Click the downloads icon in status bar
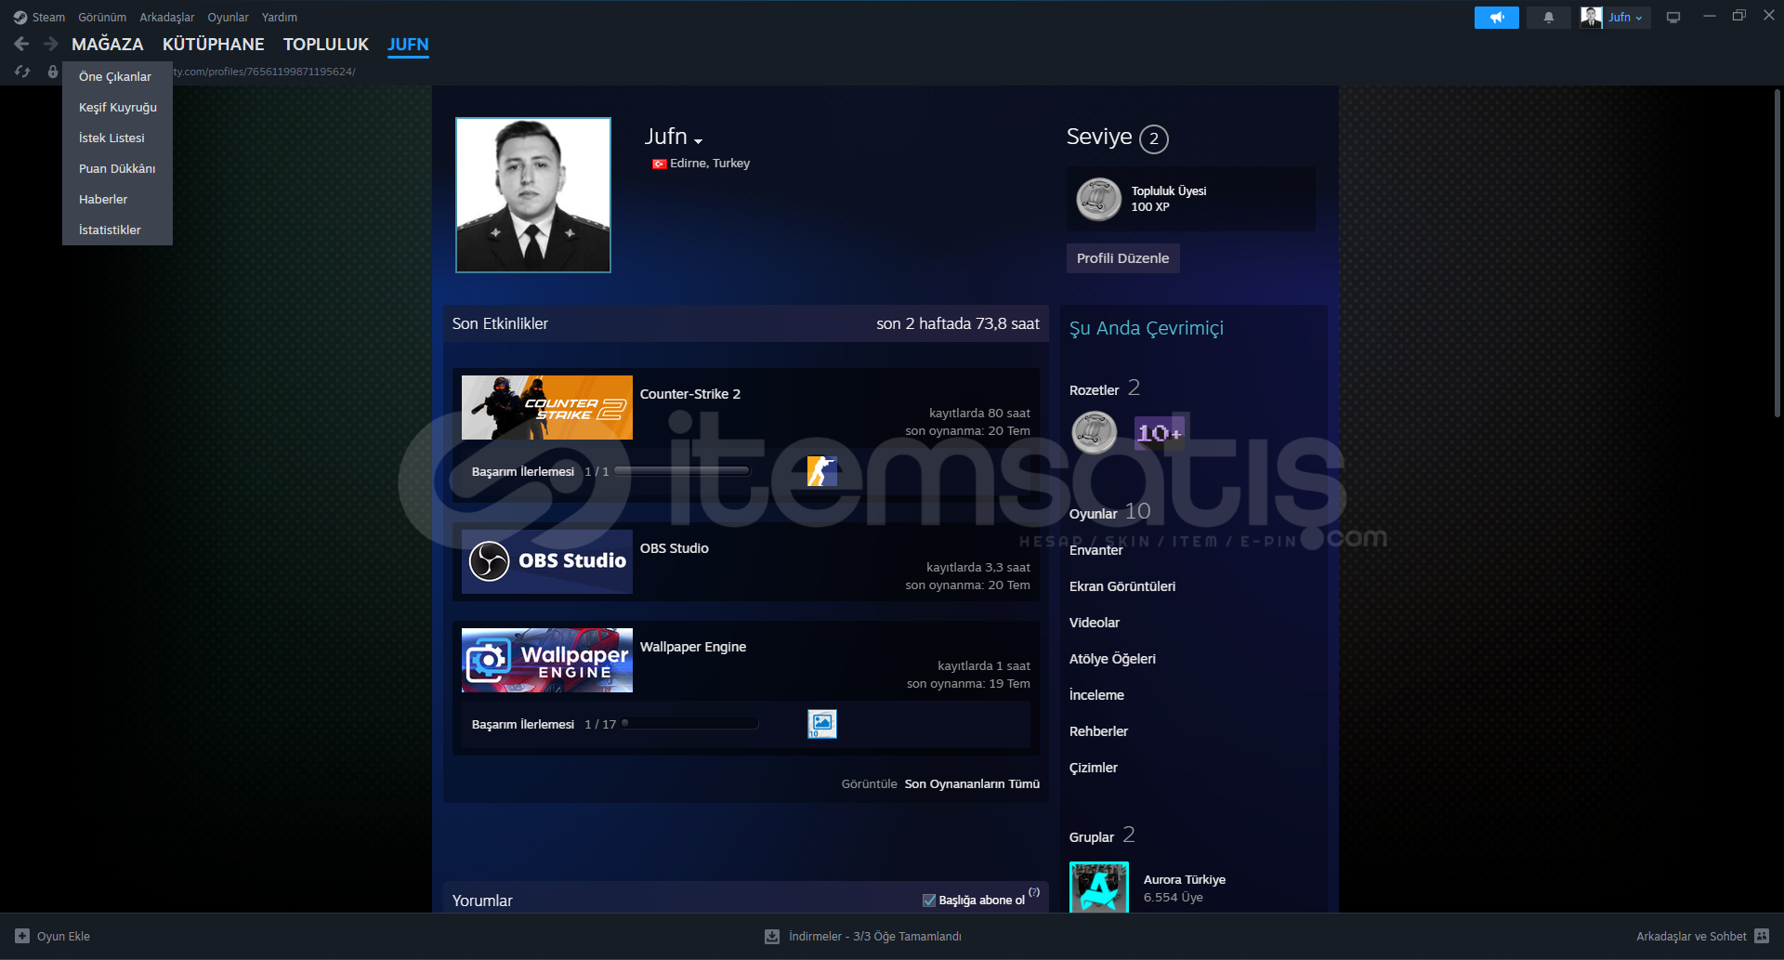The image size is (1784, 960). [x=772, y=936]
